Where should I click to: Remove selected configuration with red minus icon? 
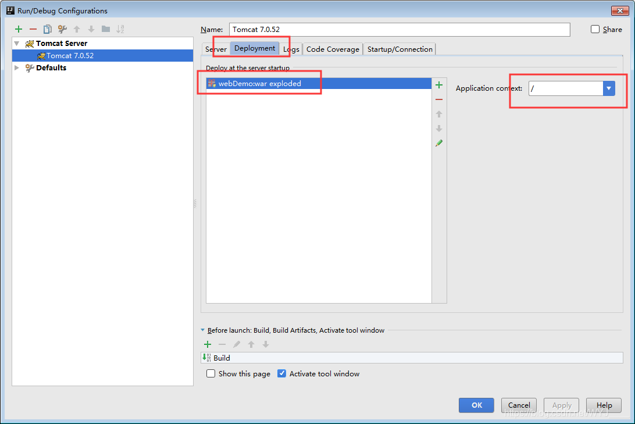tap(33, 29)
